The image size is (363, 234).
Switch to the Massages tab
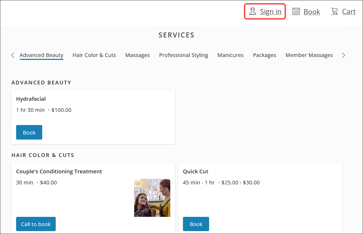click(138, 55)
